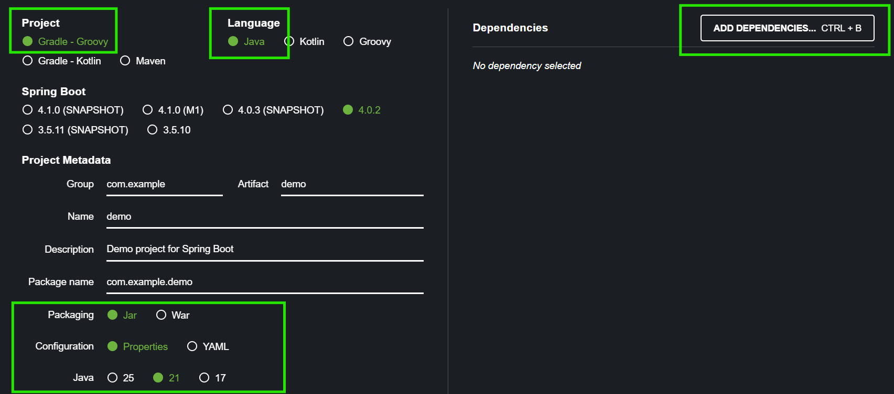Screen dimensions: 894x394
Task: Choose War packaging
Action: click(x=173, y=315)
